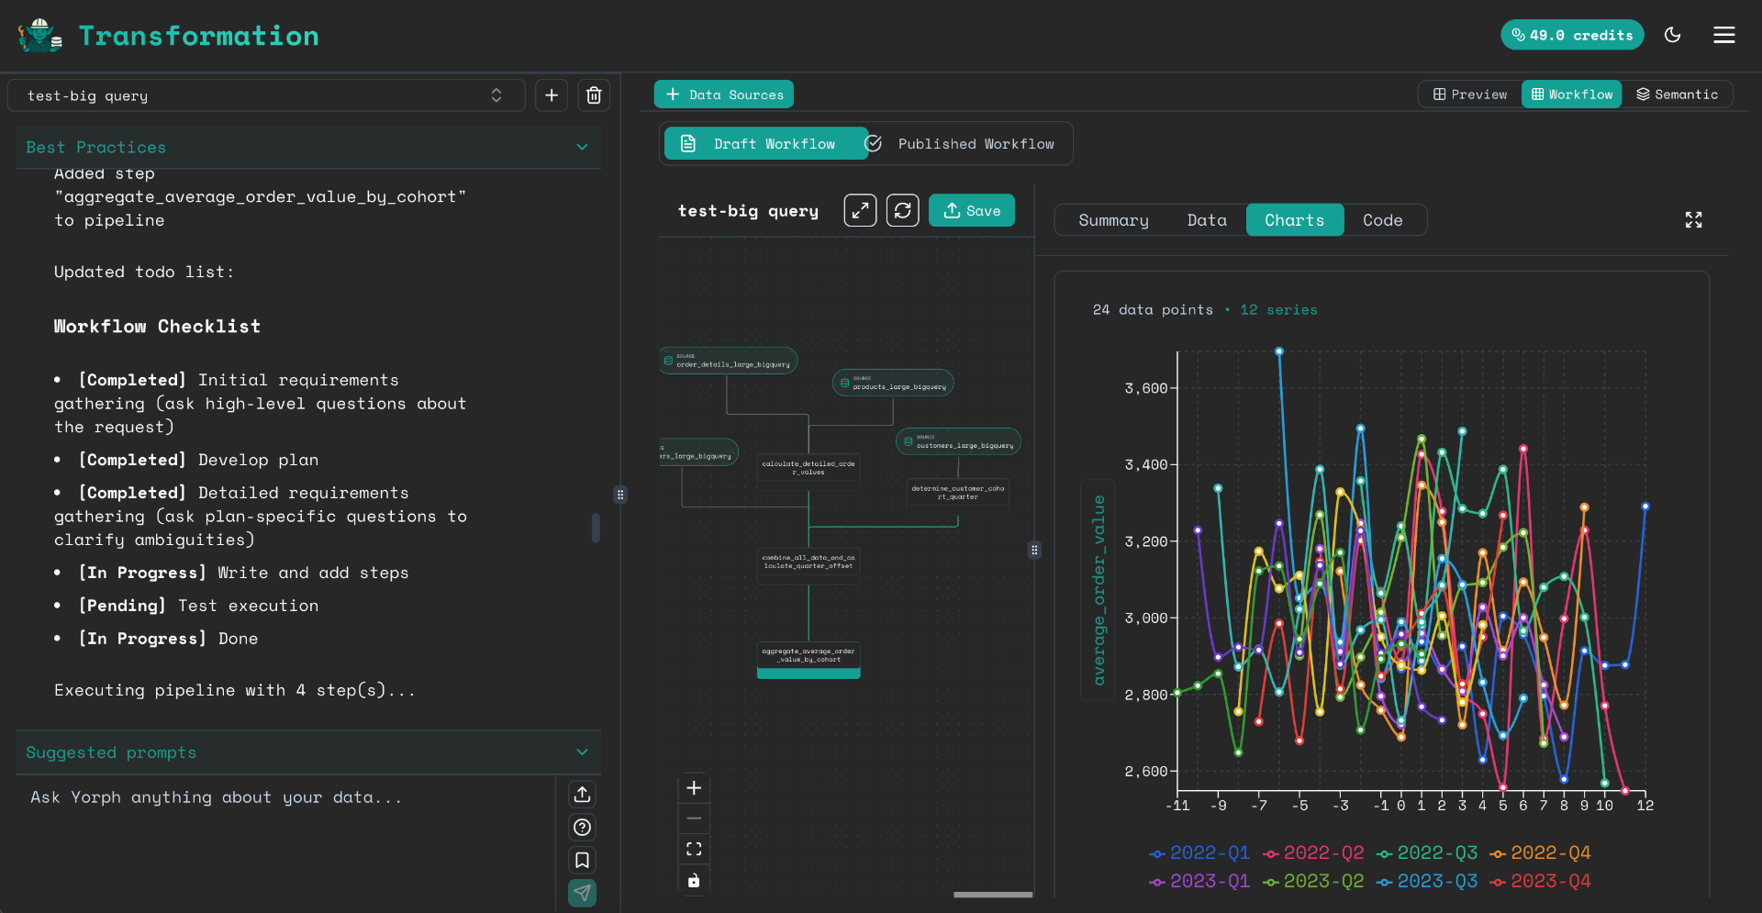Save the draft workflow
1762x913 pixels.
click(971, 210)
